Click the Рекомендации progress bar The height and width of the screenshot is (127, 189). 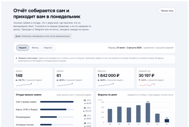pyautogui.click(x=57, y=117)
